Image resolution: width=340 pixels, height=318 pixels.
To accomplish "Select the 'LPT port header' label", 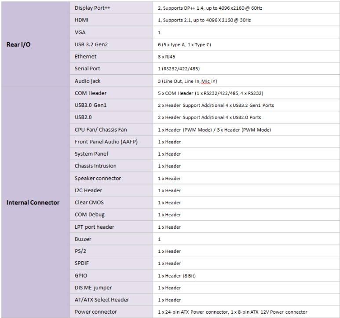I will click(94, 227).
